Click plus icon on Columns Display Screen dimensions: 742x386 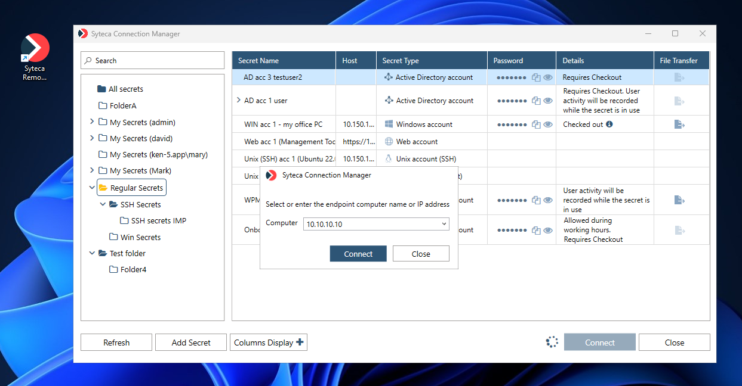(x=300, y=342)
